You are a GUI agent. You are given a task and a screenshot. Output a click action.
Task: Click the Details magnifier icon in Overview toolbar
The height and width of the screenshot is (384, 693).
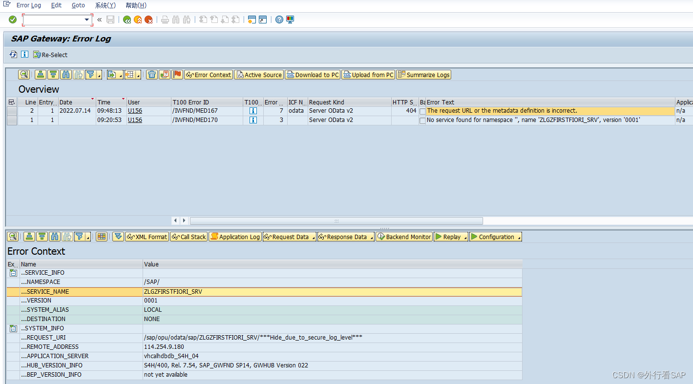[24, 75]
